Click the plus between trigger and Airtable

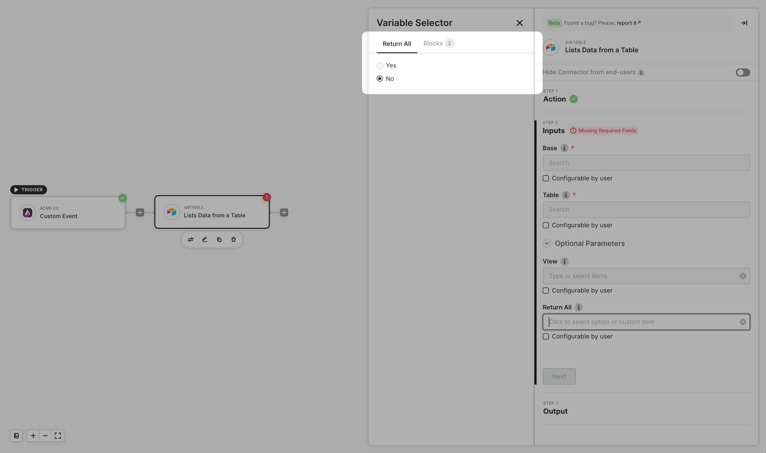(x=140, y=212)
